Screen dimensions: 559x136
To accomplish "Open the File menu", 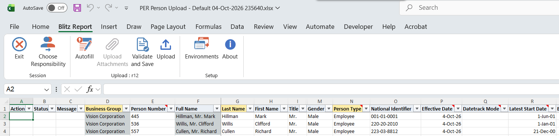I will 14,27.
